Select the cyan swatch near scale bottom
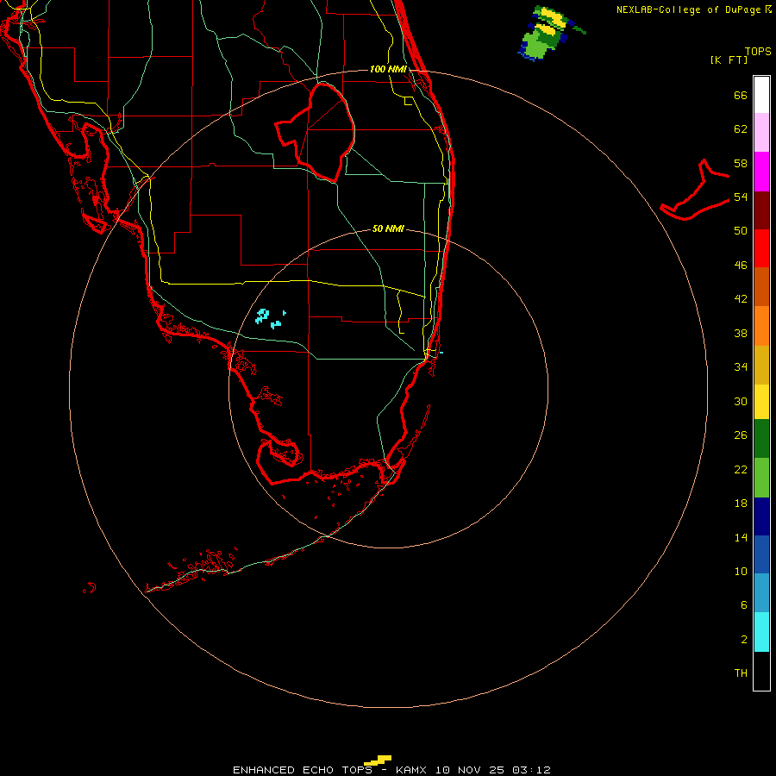 tap(761, 632)
